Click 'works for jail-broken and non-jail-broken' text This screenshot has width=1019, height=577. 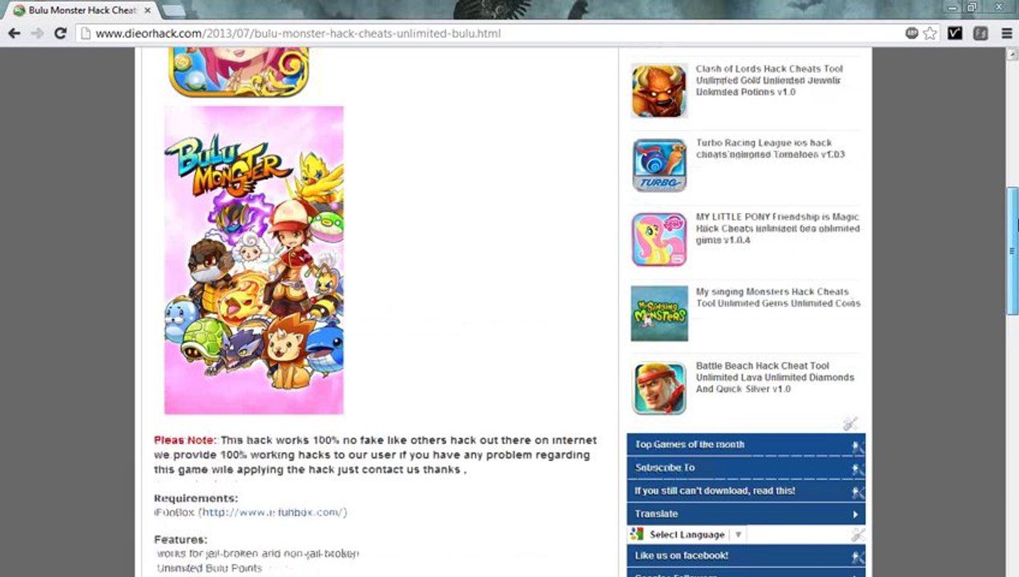coord(257,554)
